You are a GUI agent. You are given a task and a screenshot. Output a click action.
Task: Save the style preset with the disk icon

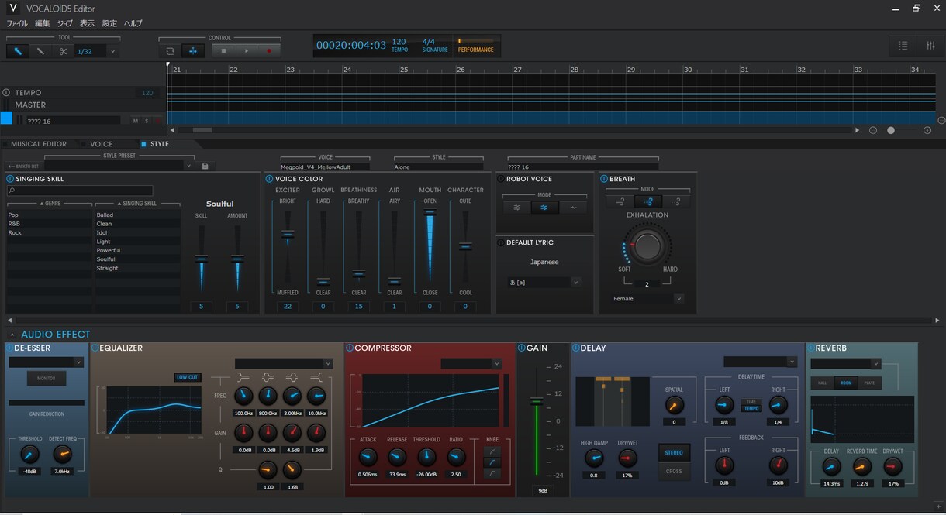pyautogui.click(x=205, y=166)
